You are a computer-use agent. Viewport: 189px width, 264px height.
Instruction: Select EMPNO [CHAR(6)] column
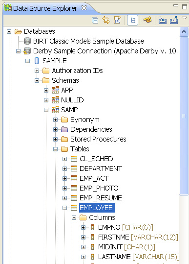(x=126, y=227)
